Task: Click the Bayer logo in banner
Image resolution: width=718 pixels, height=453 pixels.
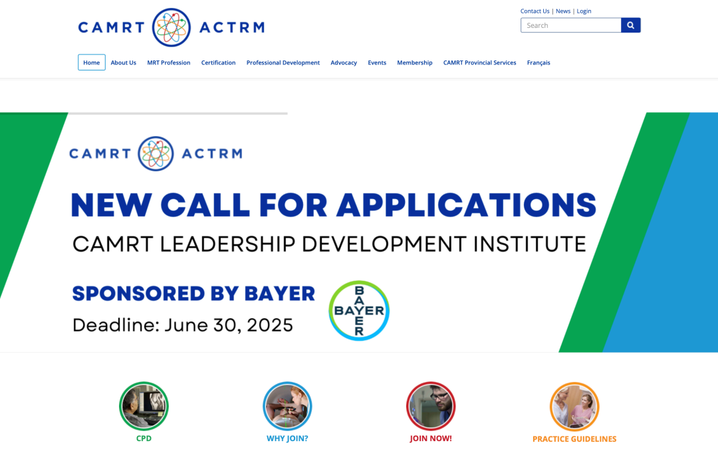Action: pos(359,311)
